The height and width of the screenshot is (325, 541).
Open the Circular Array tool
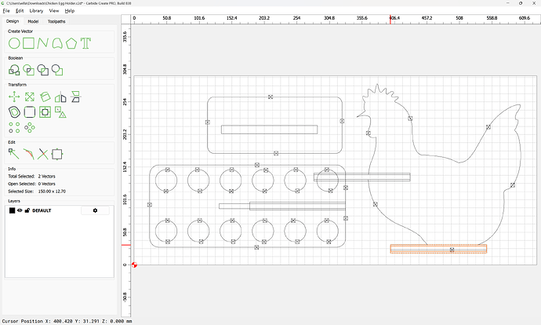[x=30, y=126]
